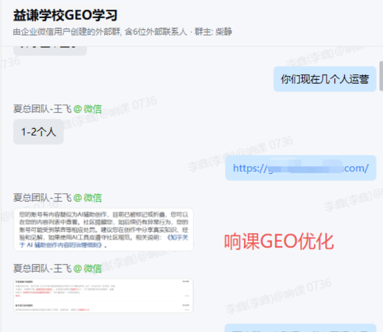Open the bottom notification list screenshot thumbnail
This screenshot has height=332, width=383.
click(x=104, y=295)
